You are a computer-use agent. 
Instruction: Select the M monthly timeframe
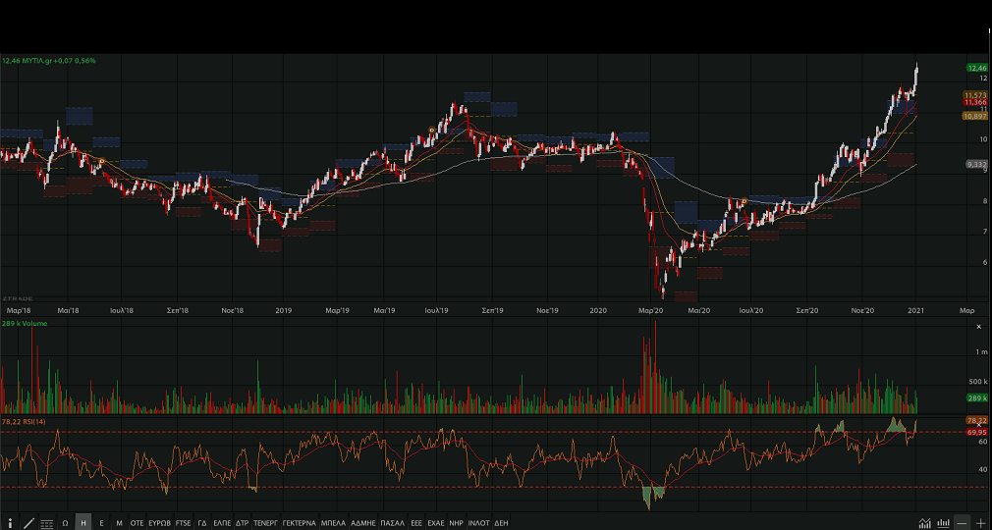point(119,523)
